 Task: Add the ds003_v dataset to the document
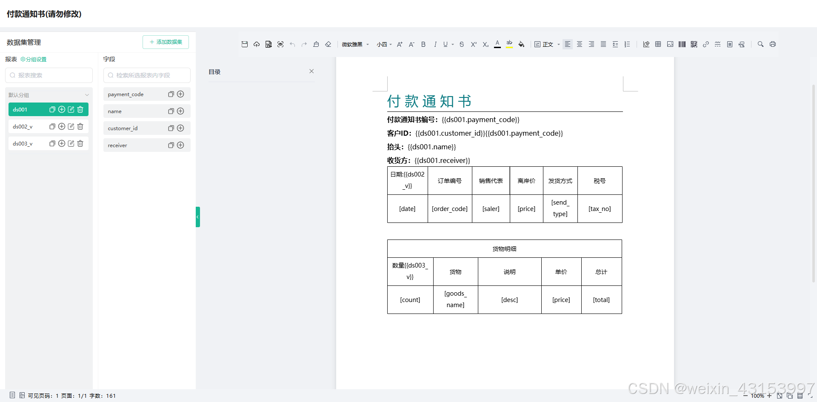[62, 144]
